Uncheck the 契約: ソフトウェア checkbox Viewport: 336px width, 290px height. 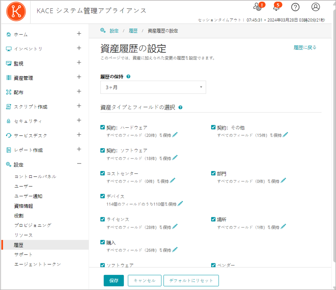(x=103, y=150)
